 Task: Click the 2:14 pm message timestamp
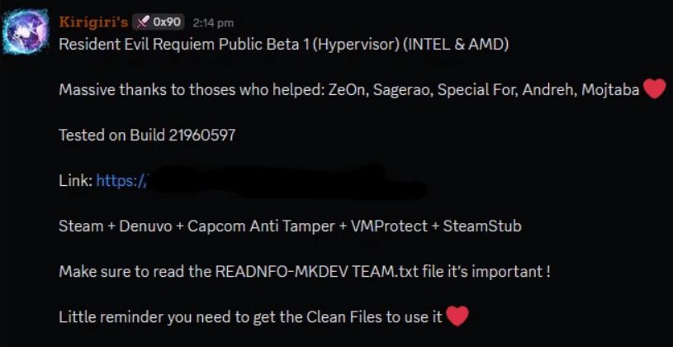[213, 23]
